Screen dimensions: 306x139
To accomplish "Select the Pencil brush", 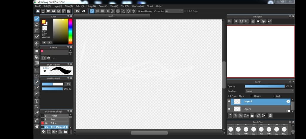I will pos(54,116).
